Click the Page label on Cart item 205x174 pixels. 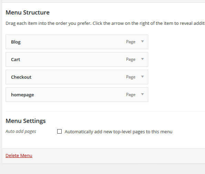click(131, 59)
